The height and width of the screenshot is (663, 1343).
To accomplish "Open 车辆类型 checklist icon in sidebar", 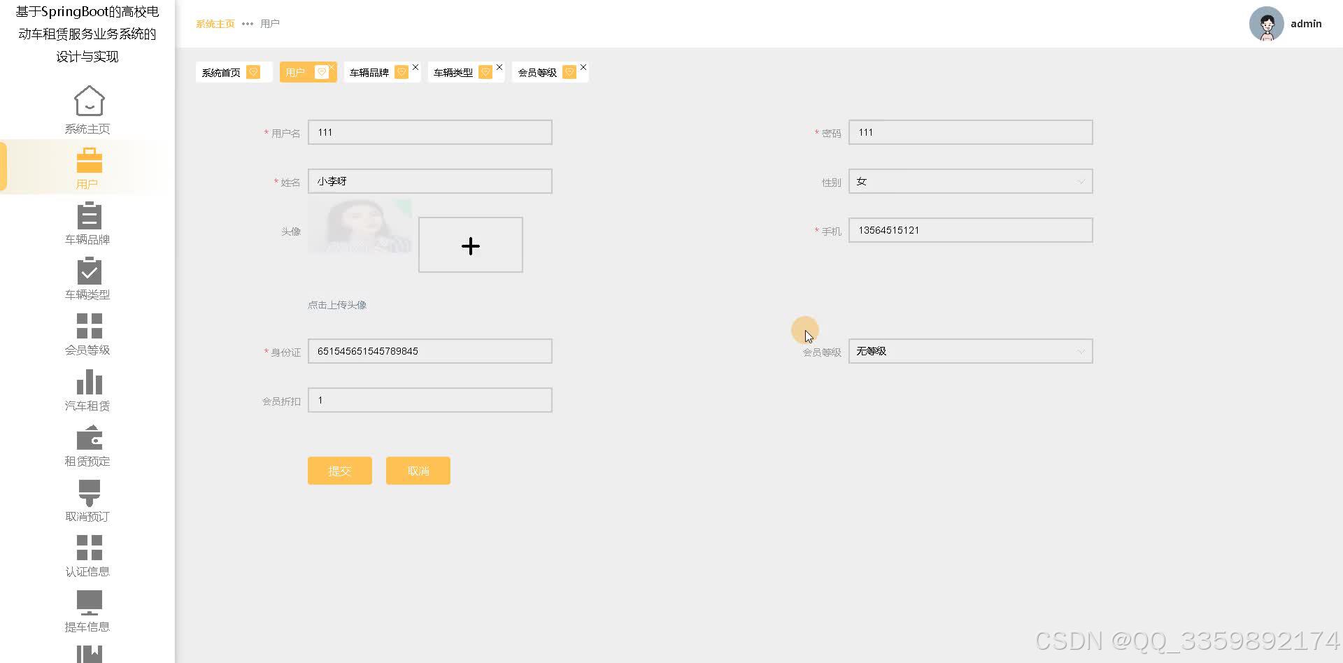I will tap(89, 271).
